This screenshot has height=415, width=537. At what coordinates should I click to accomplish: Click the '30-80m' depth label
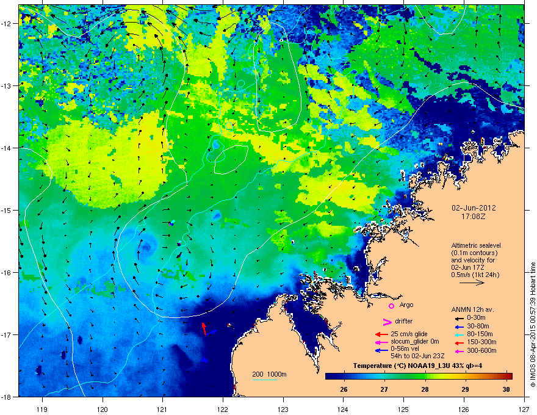478,327
